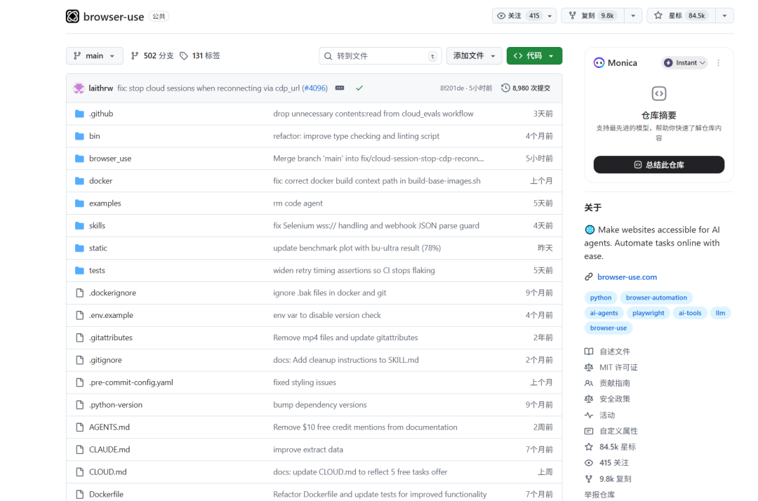This screenshot has width=758, height=501.
Task: Open the .gitattributes file
Action: click(x=111, y=338)
